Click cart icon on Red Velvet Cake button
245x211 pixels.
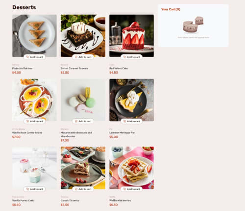(x=124, y=57)
